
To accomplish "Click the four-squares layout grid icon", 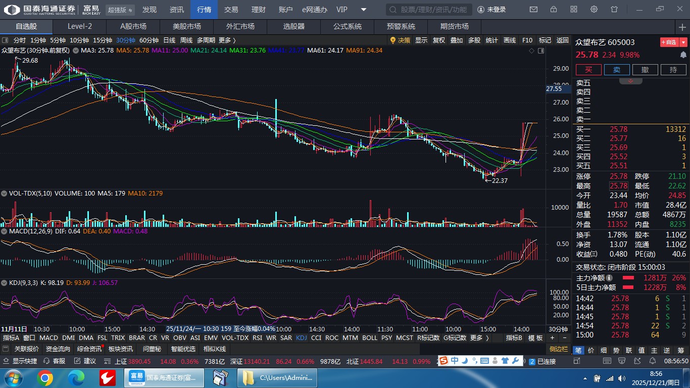I will (574, 10).
